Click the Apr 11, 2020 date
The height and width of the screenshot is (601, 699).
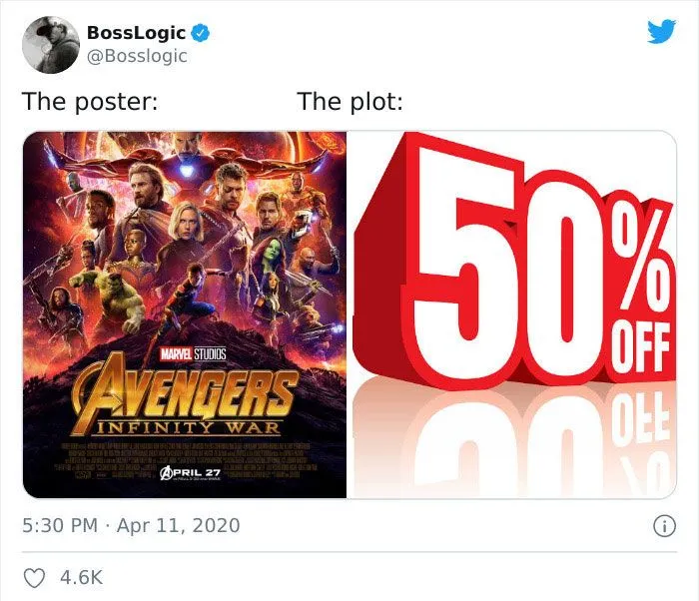(x=179, y=525)
